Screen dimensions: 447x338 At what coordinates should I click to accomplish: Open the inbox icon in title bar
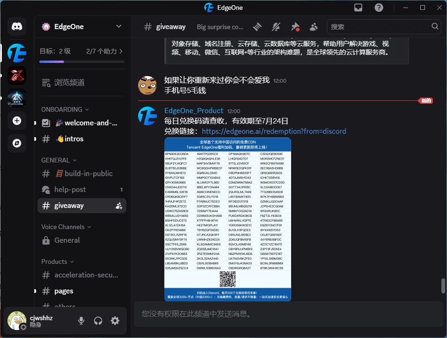click(358, 8)
